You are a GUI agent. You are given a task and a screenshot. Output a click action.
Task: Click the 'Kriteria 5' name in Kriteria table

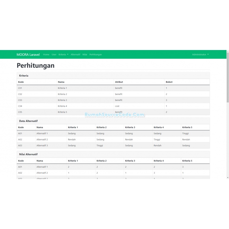click(x=62, y=112)
